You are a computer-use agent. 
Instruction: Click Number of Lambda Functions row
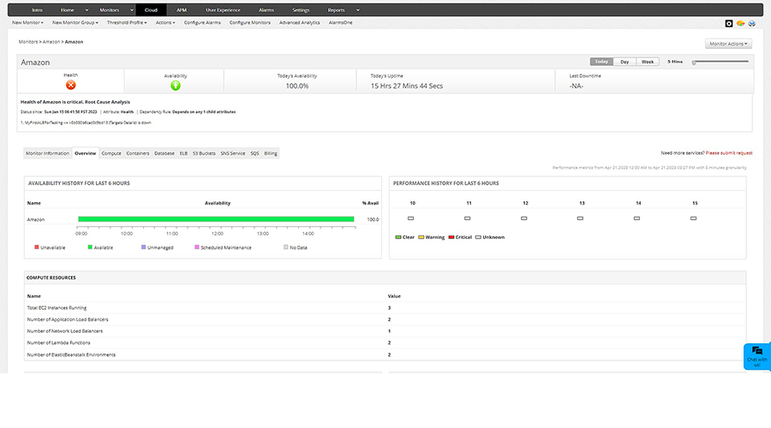coord(385,343)
